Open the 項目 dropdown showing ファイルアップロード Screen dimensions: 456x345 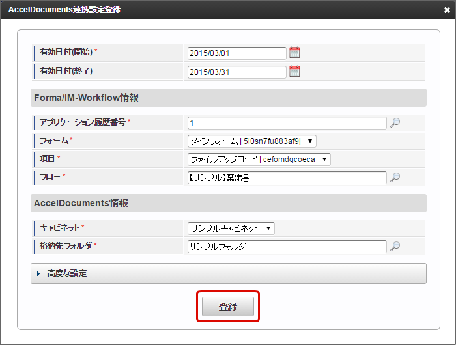coord(259,159)
